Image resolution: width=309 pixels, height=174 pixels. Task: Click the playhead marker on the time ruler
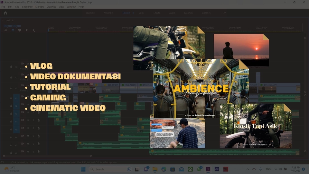pyautogui.click(x=48, y=30)
